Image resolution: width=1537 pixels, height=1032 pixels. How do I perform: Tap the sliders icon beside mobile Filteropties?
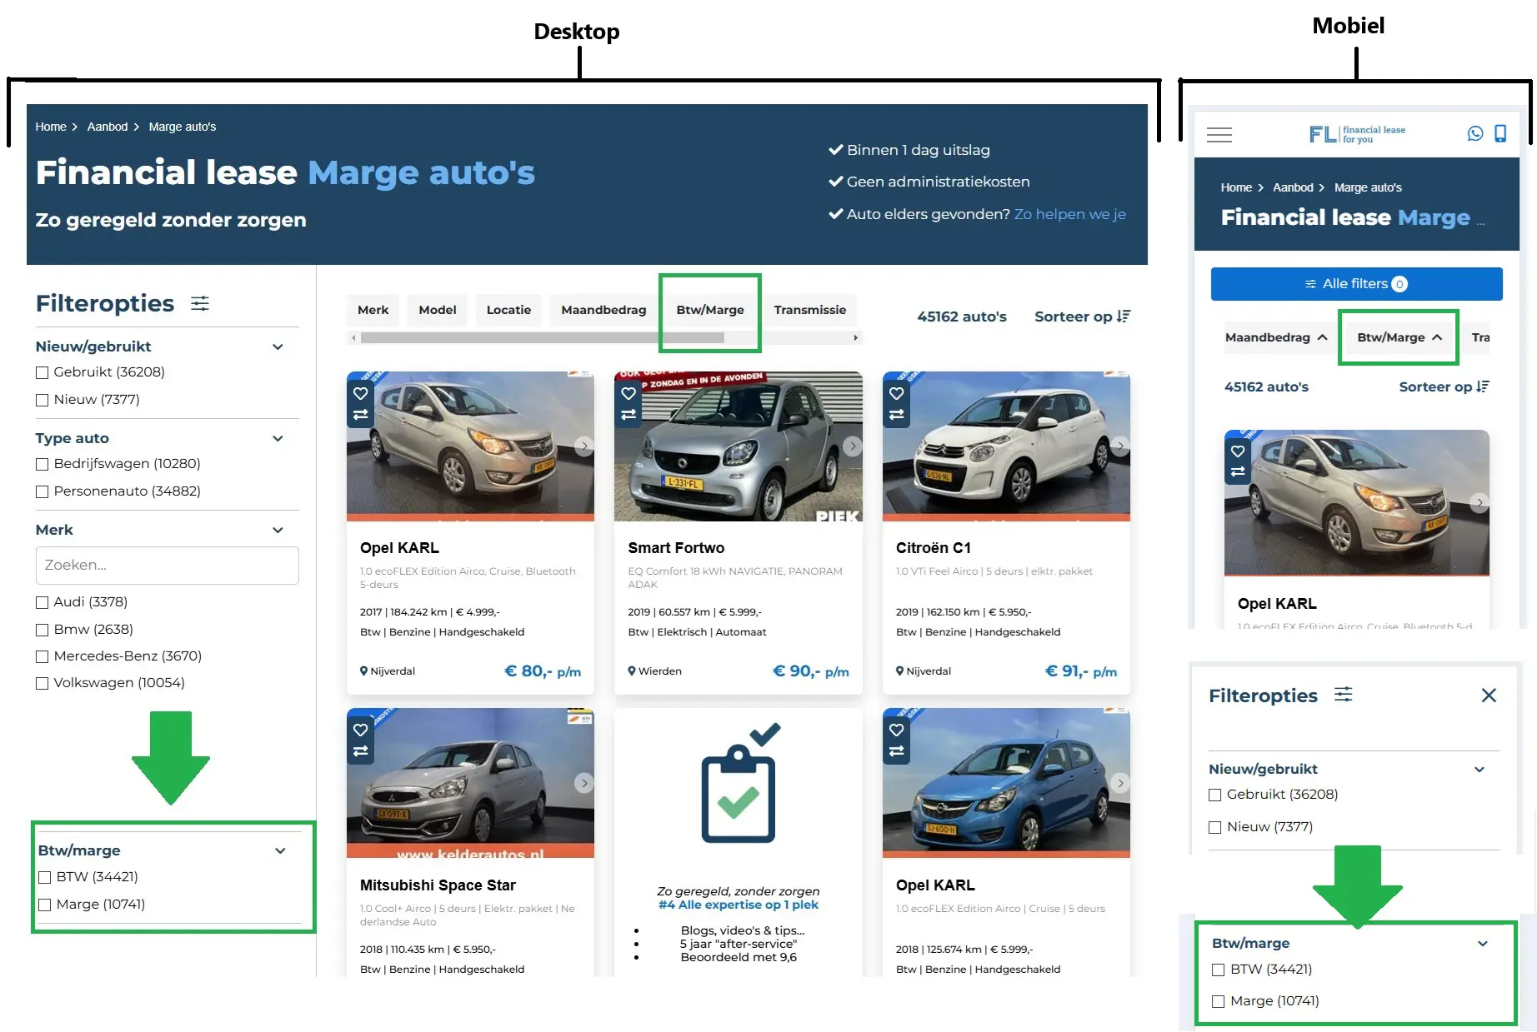(1343, 695)
